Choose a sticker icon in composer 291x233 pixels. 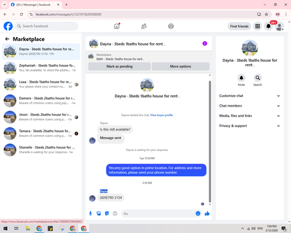click(x=107, y=214)
